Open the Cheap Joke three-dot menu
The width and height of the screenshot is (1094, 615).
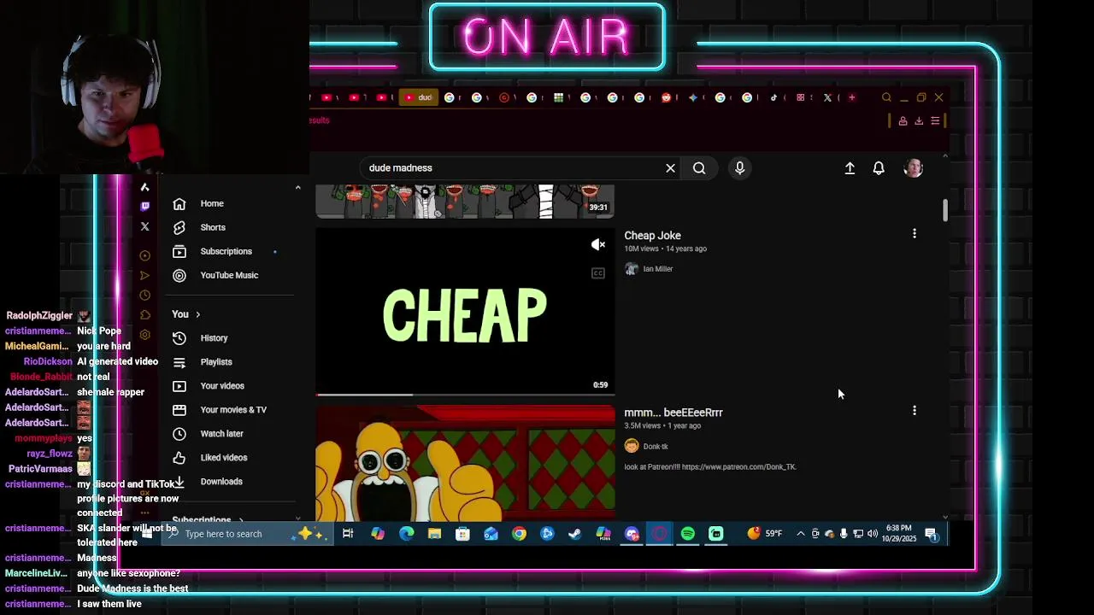915,233
